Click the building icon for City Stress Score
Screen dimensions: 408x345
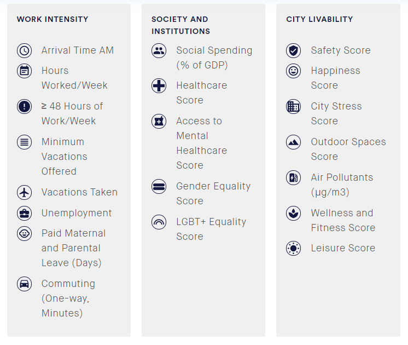[294, 107]
